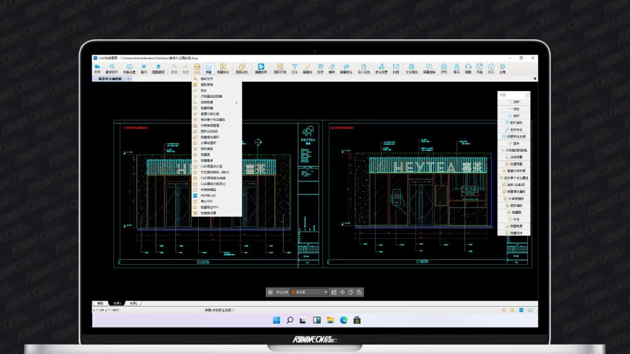Expand the 标注分类 category combo box
Screen dimensions: 630x354
(309, 293)
